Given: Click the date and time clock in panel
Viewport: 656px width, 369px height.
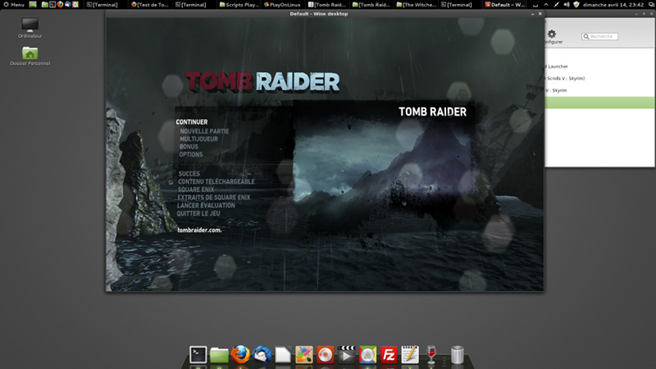Looking at the screenshot, I should pyautogui.click(x=613, y=5).
